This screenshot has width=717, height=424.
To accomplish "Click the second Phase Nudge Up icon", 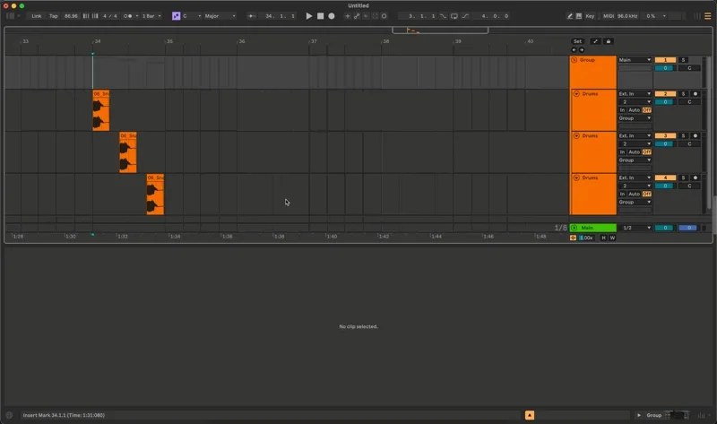I will (x=95, y=16).
